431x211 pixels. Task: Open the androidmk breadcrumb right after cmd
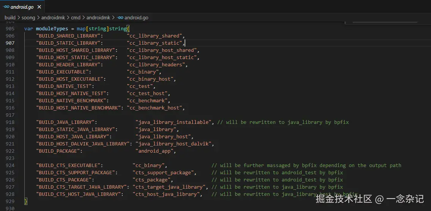coord(98,17)
